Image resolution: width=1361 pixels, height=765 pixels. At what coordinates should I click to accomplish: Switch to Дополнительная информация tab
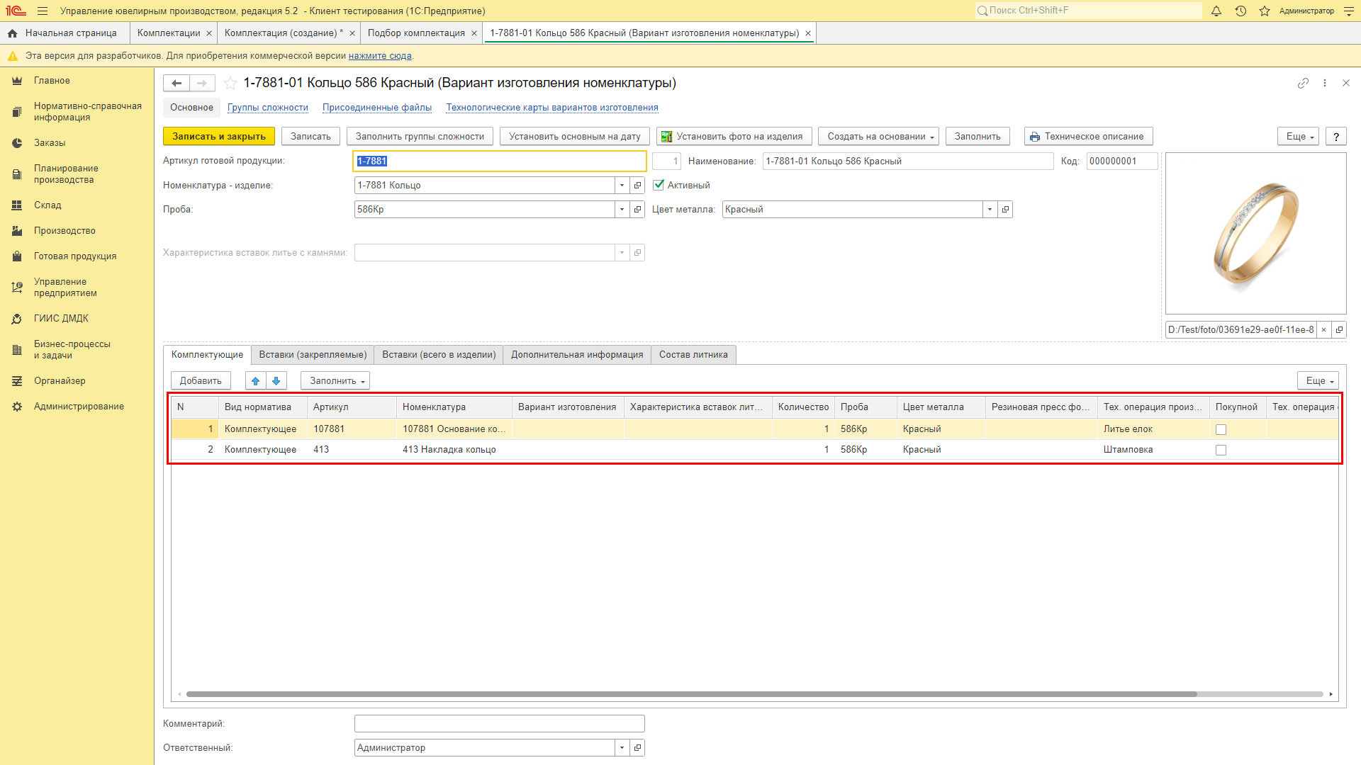tap(577, 355)
